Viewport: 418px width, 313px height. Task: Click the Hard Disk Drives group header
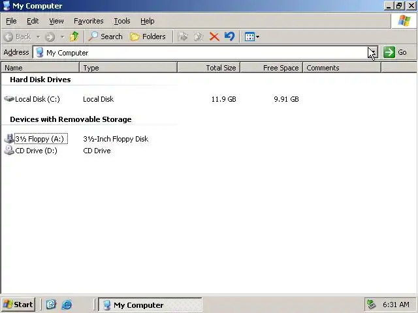tap(40, 80)
